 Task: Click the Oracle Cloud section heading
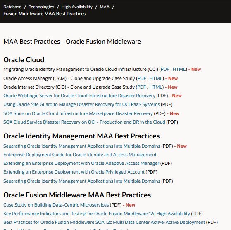[x=24, y=60]
